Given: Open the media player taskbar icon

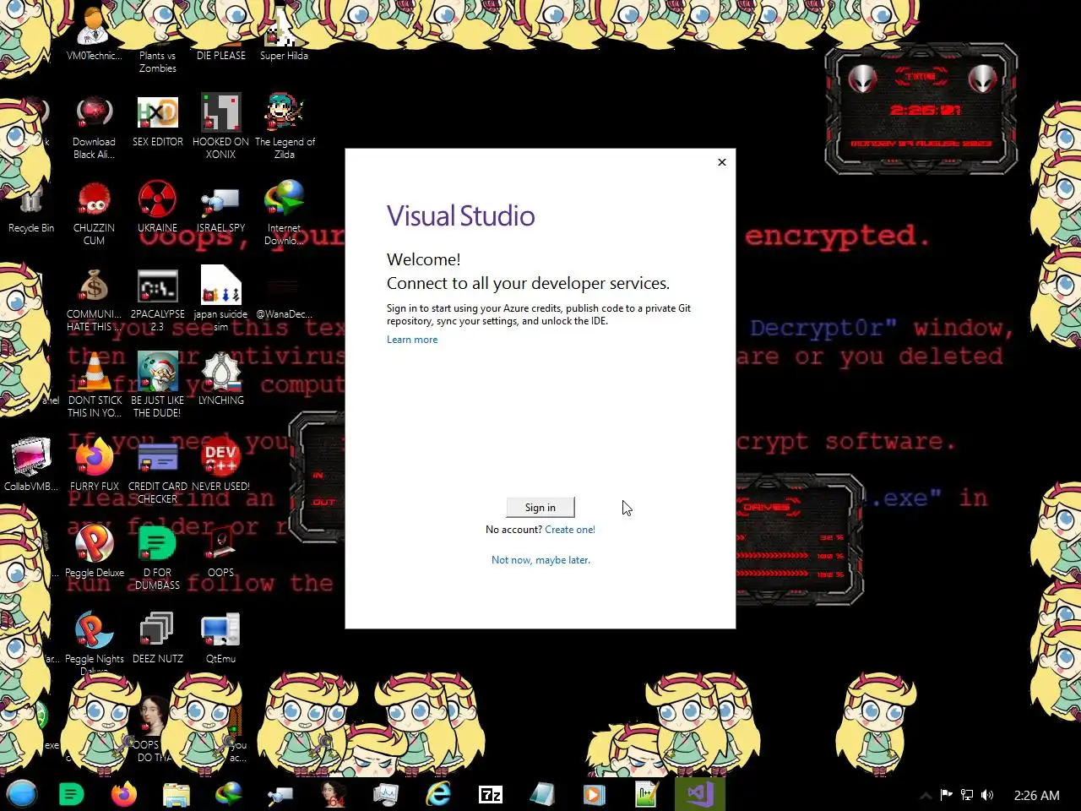Looking at the screenshot, I should (x=595, y=794).
